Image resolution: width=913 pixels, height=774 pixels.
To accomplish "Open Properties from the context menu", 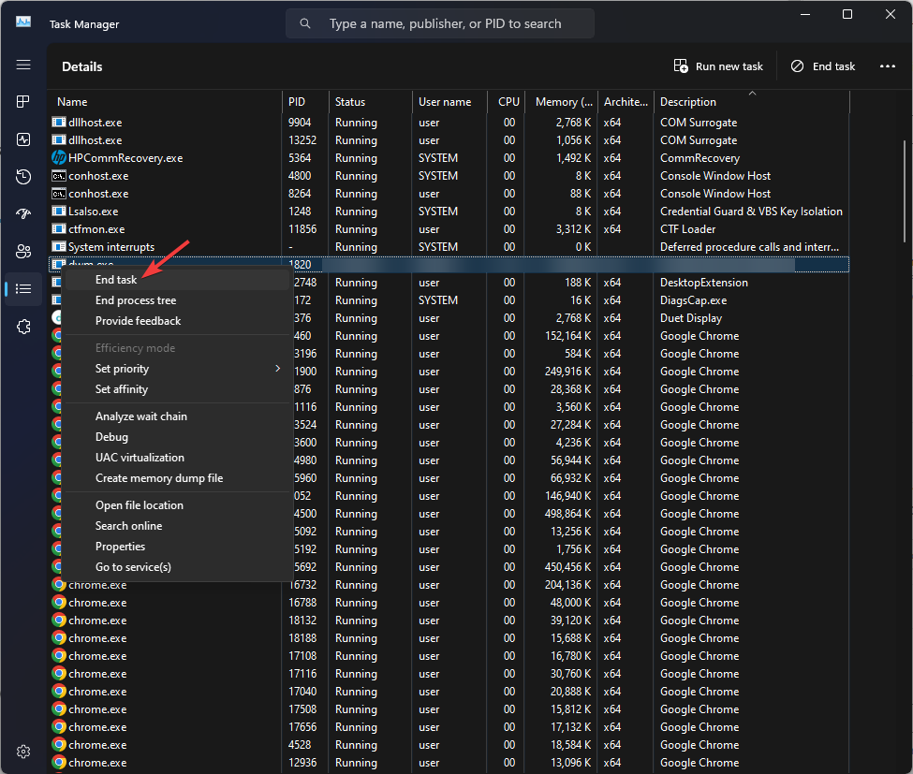I will pos(176,546).
